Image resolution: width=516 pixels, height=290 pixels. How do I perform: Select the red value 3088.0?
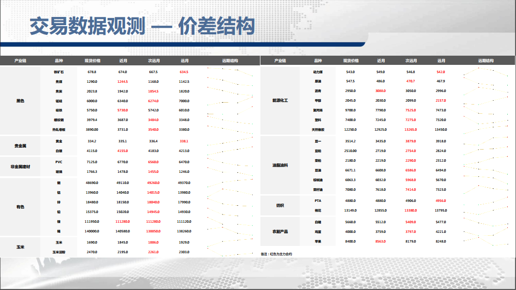pos(381,91)
